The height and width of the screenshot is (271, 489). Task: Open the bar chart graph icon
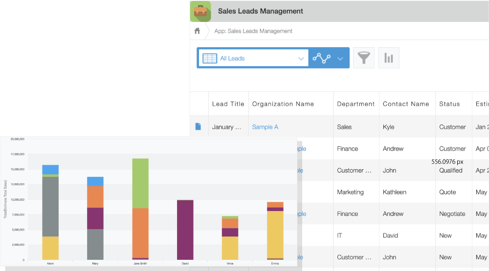tap(389, 58)
